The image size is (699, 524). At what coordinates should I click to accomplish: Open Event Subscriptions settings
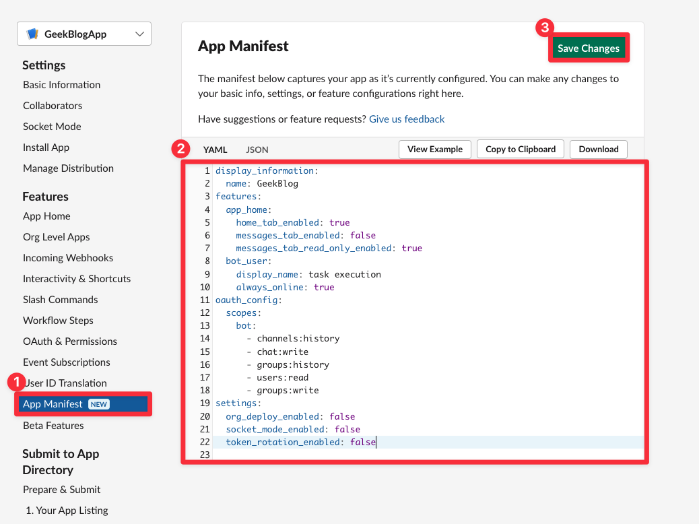[67, 362]
